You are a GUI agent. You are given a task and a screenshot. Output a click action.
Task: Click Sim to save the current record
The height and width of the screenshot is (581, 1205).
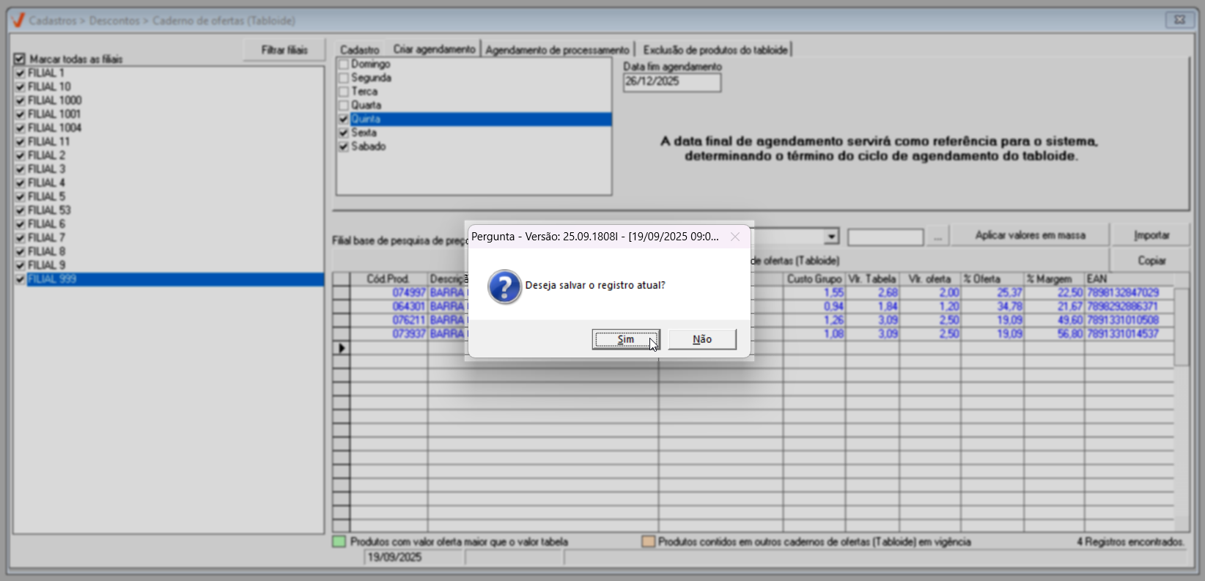click(626, 339)
